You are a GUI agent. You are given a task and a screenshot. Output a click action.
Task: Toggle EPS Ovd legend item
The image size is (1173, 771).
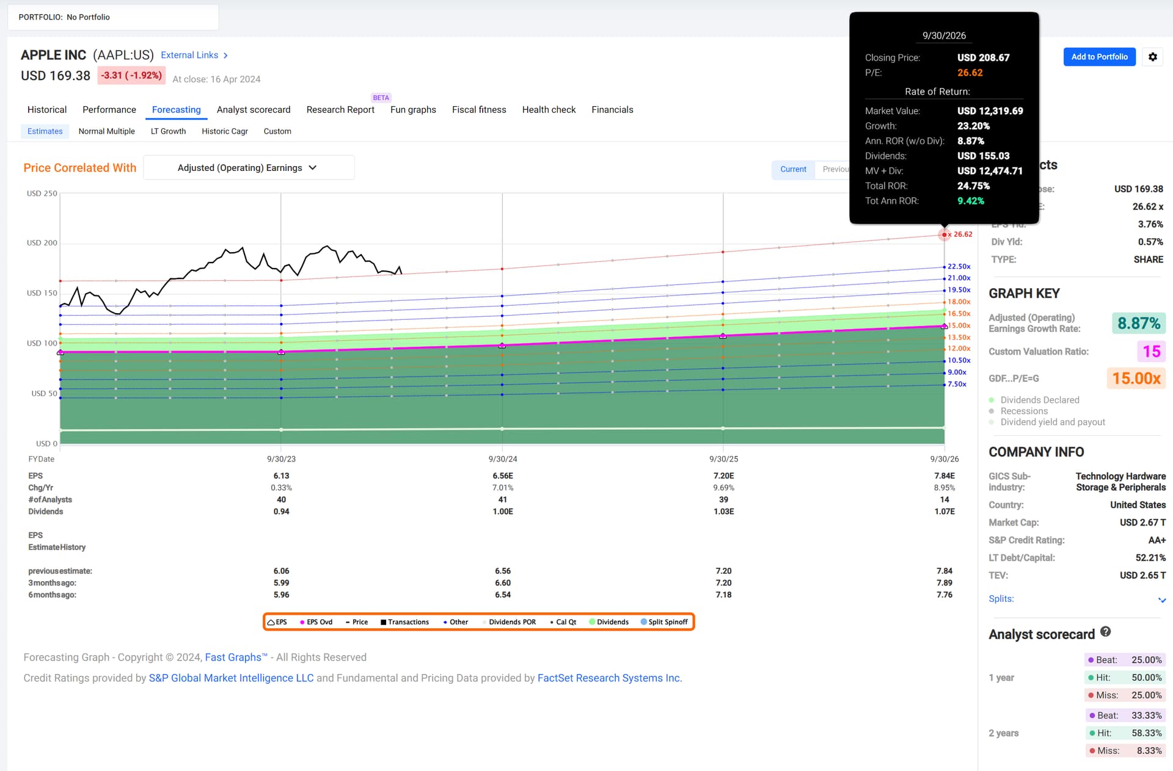point(316,622)
